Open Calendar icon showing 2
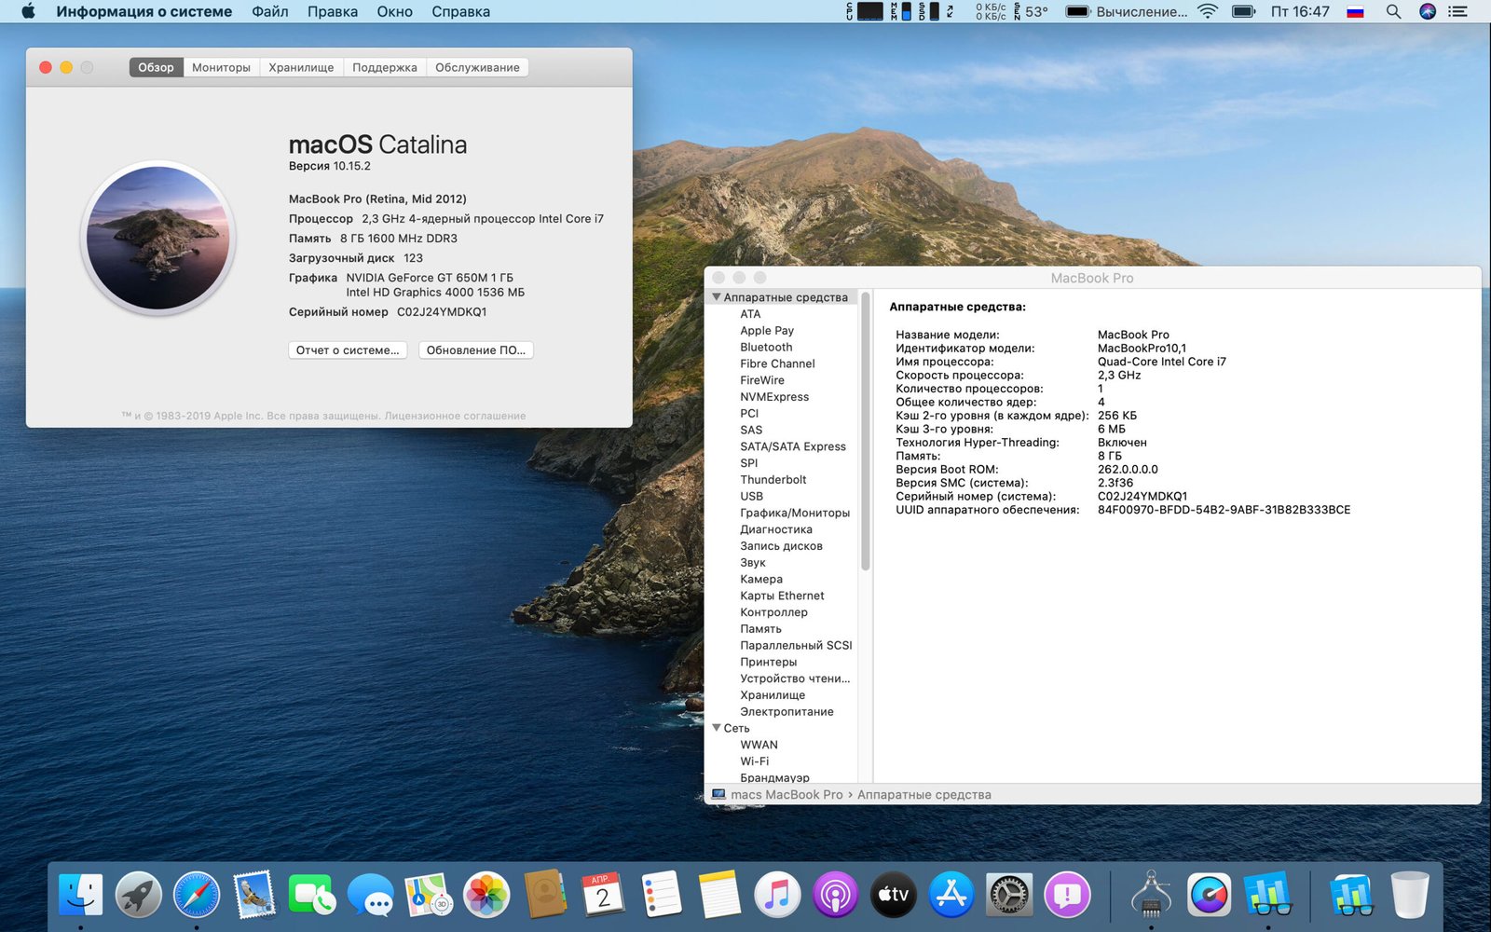 (x=603, y=895)
